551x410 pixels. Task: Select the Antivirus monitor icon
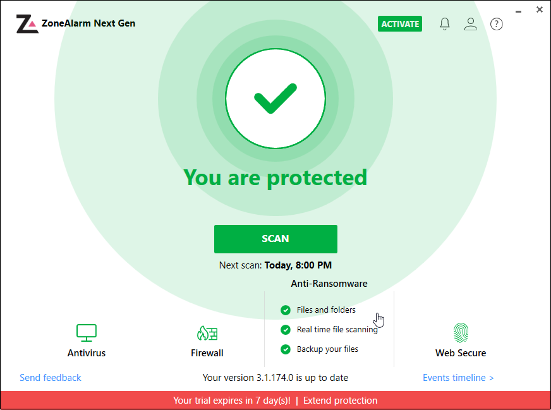pos(86,333)
